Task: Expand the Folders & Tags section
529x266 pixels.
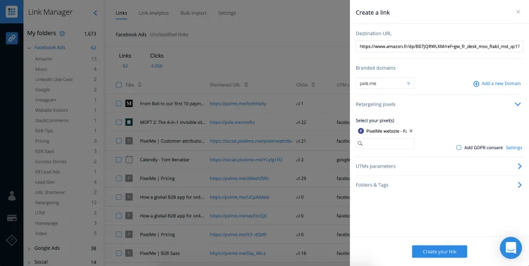Action: [x=520, y=185]
